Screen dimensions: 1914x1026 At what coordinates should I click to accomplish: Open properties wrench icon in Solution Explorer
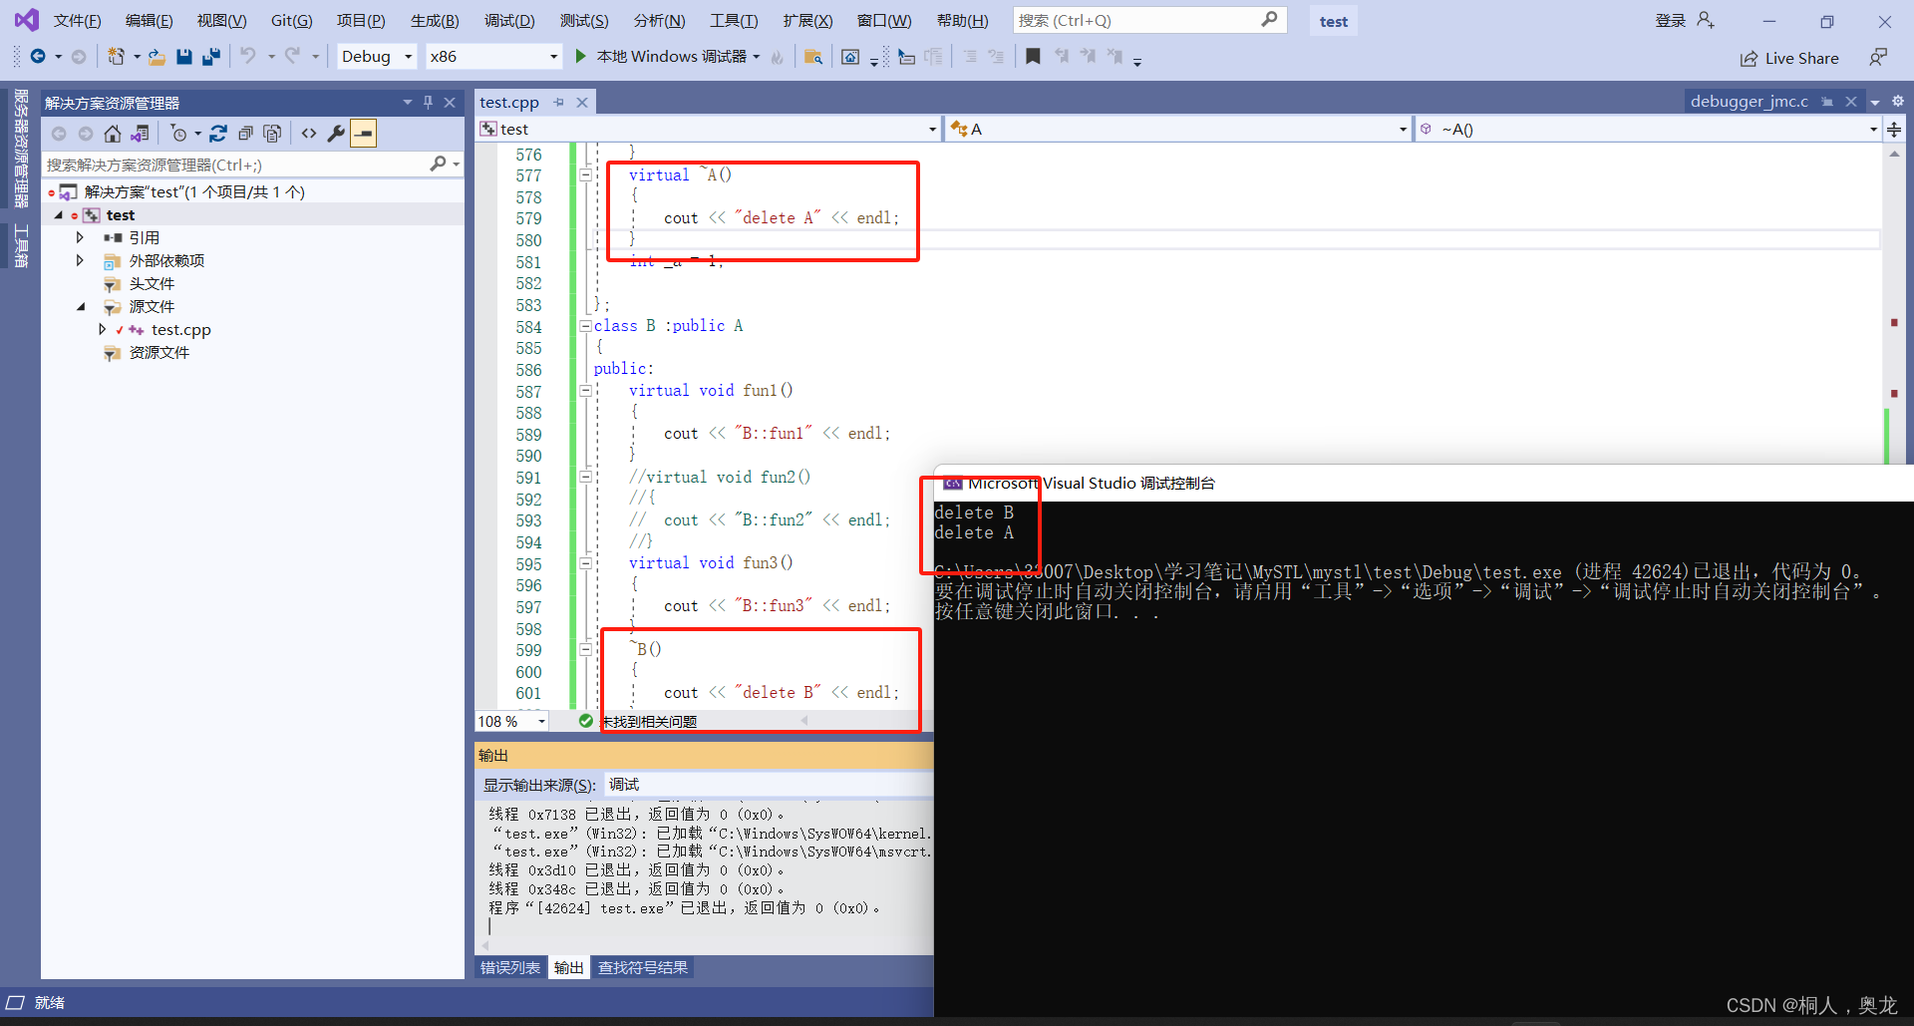click(x=336, y=134)
